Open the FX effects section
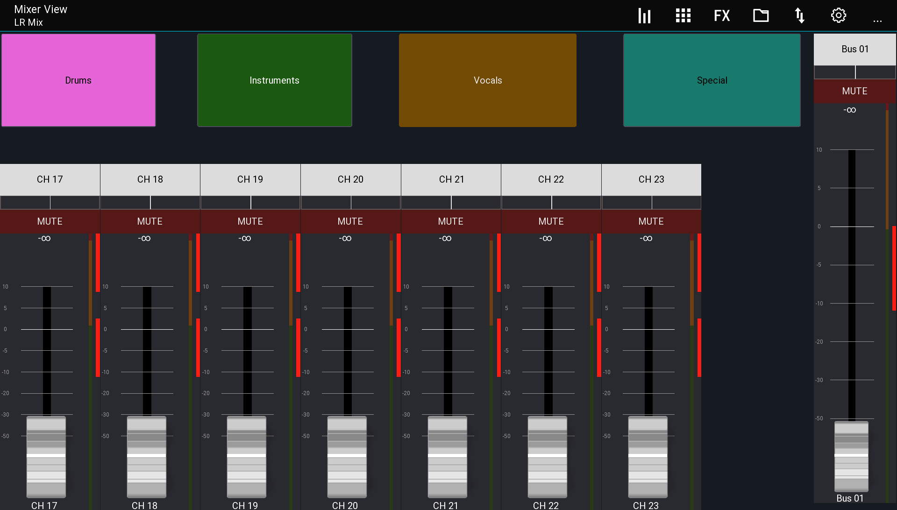The width and height of the screenshot is (897, 510). [722, 16]
